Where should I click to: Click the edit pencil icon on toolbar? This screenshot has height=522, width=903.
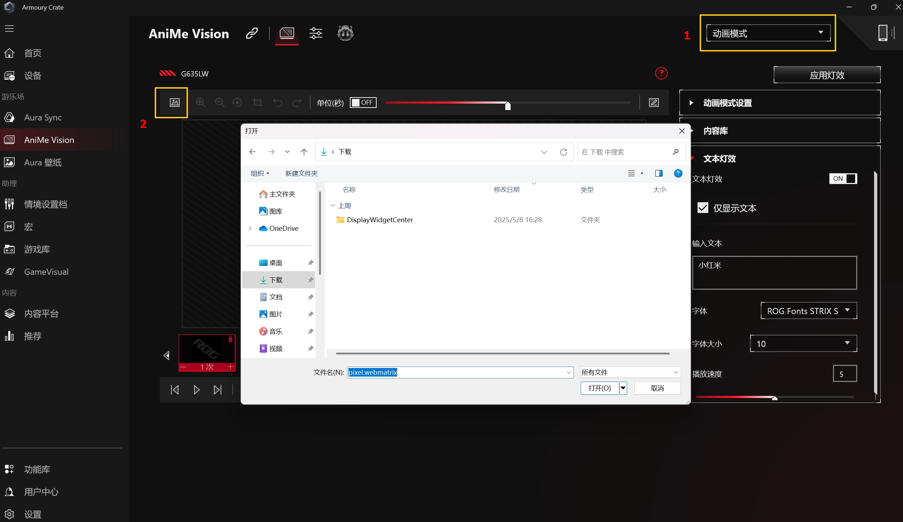point(654,103)
